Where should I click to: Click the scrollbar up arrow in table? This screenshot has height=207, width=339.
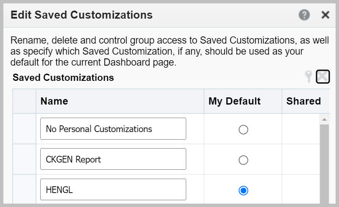(x=324, y=119)
